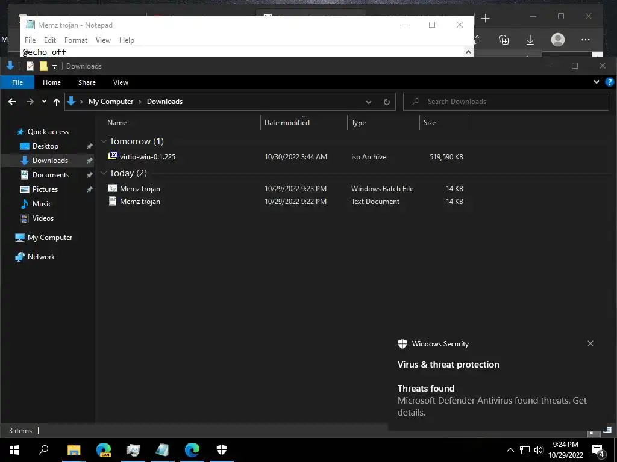Click the pin icon beside Pictures
The height and width of the screenshot is (462, 617).
coord(89,189)
